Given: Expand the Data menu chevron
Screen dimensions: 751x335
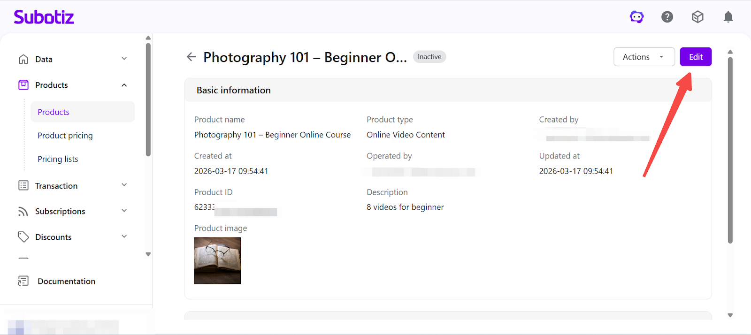Looking at the screenshot, I should coord(124,59).
